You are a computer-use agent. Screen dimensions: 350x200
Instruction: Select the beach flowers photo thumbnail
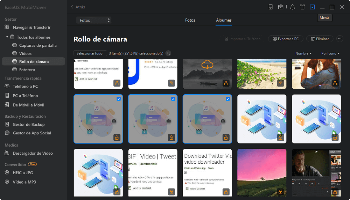[x=261, y=74]
